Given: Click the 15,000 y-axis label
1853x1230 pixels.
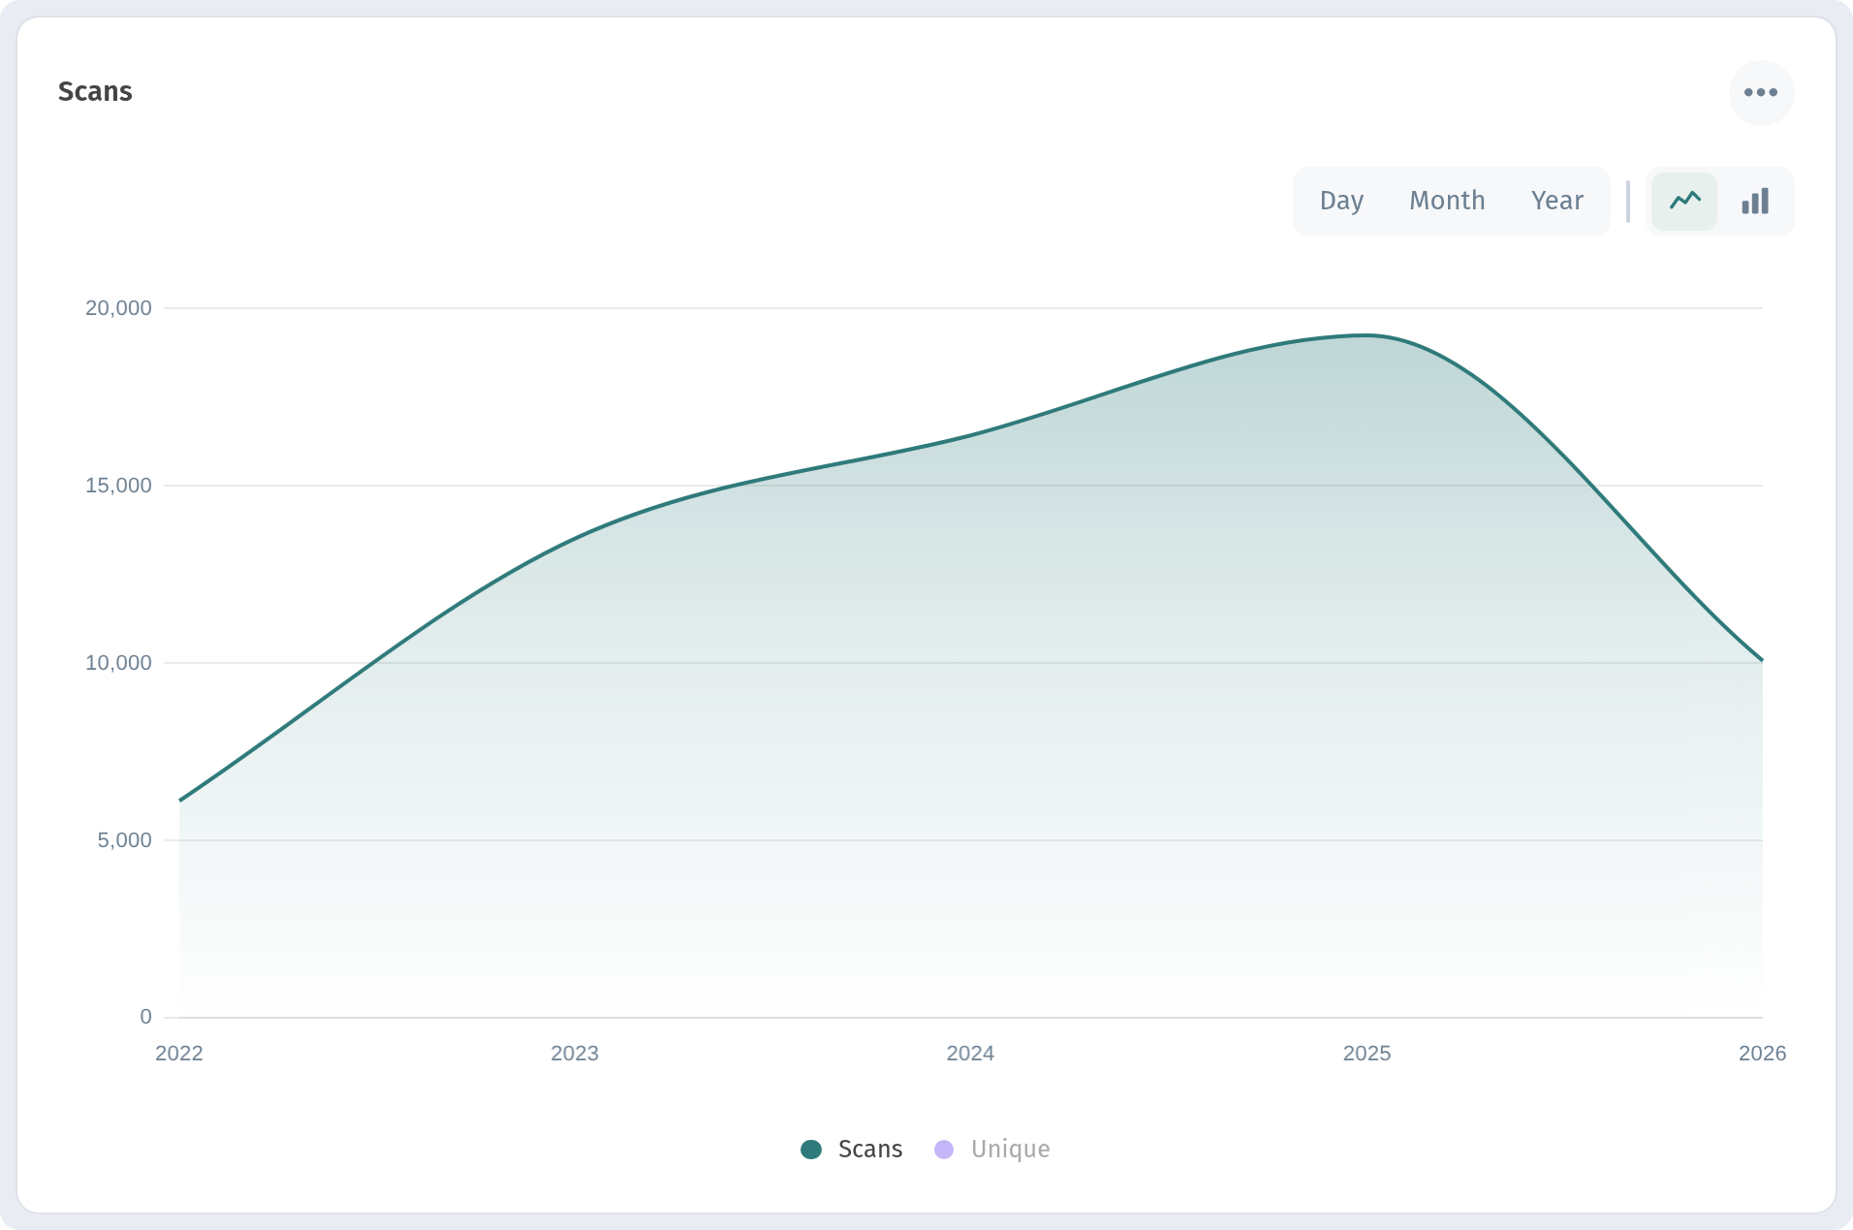Looking at the screenshot, I should coord(118,486).
